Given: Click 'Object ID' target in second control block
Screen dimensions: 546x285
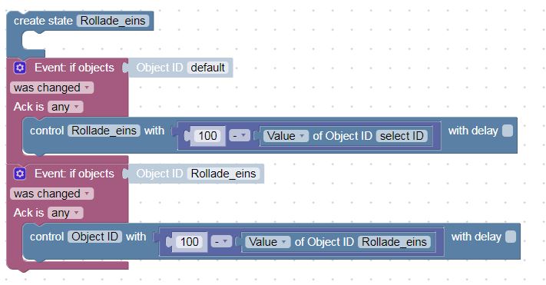Looking at the screenshot, I should point(95,237).
